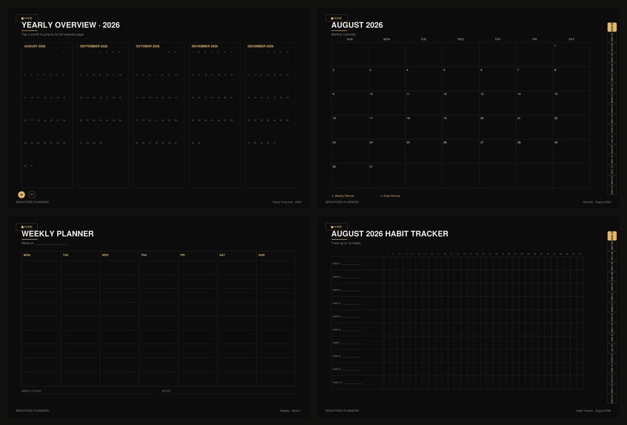Image resolution: width=627 pixels, height=425 pixels.
Task: Select JUN 27 side tab on monthly calendar page
Action: [612, 129]
